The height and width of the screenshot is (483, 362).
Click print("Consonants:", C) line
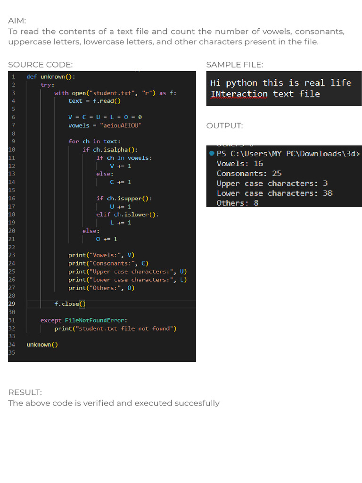[x=108, y=263]
